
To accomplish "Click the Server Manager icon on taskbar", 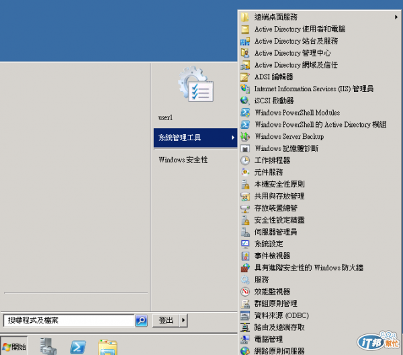I will click(x=48, y=346).
